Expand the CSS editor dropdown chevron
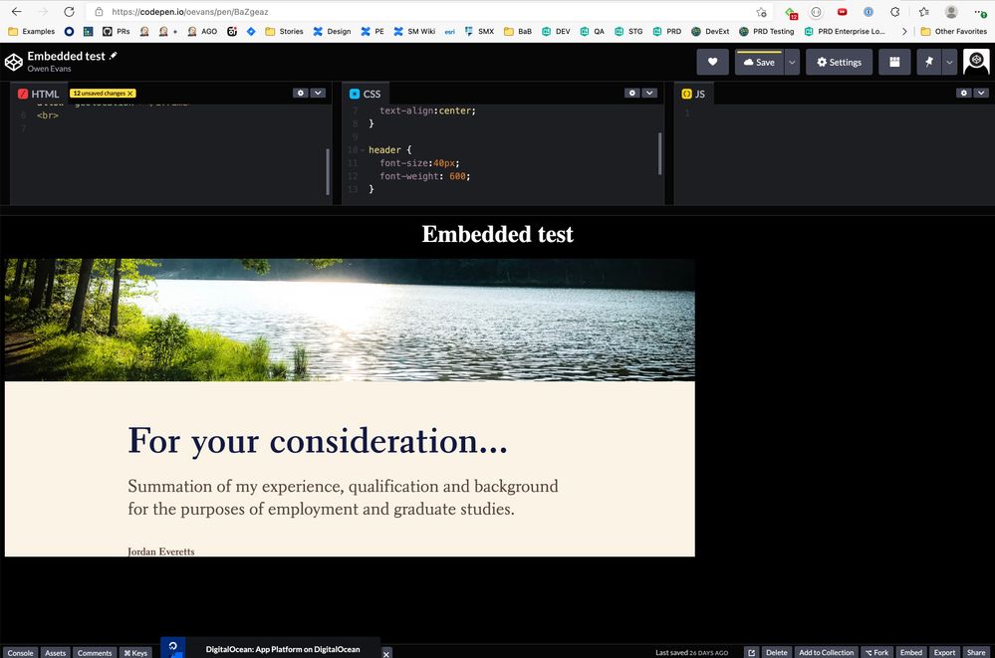The image size is (995, 658). [x=649, y=93]
